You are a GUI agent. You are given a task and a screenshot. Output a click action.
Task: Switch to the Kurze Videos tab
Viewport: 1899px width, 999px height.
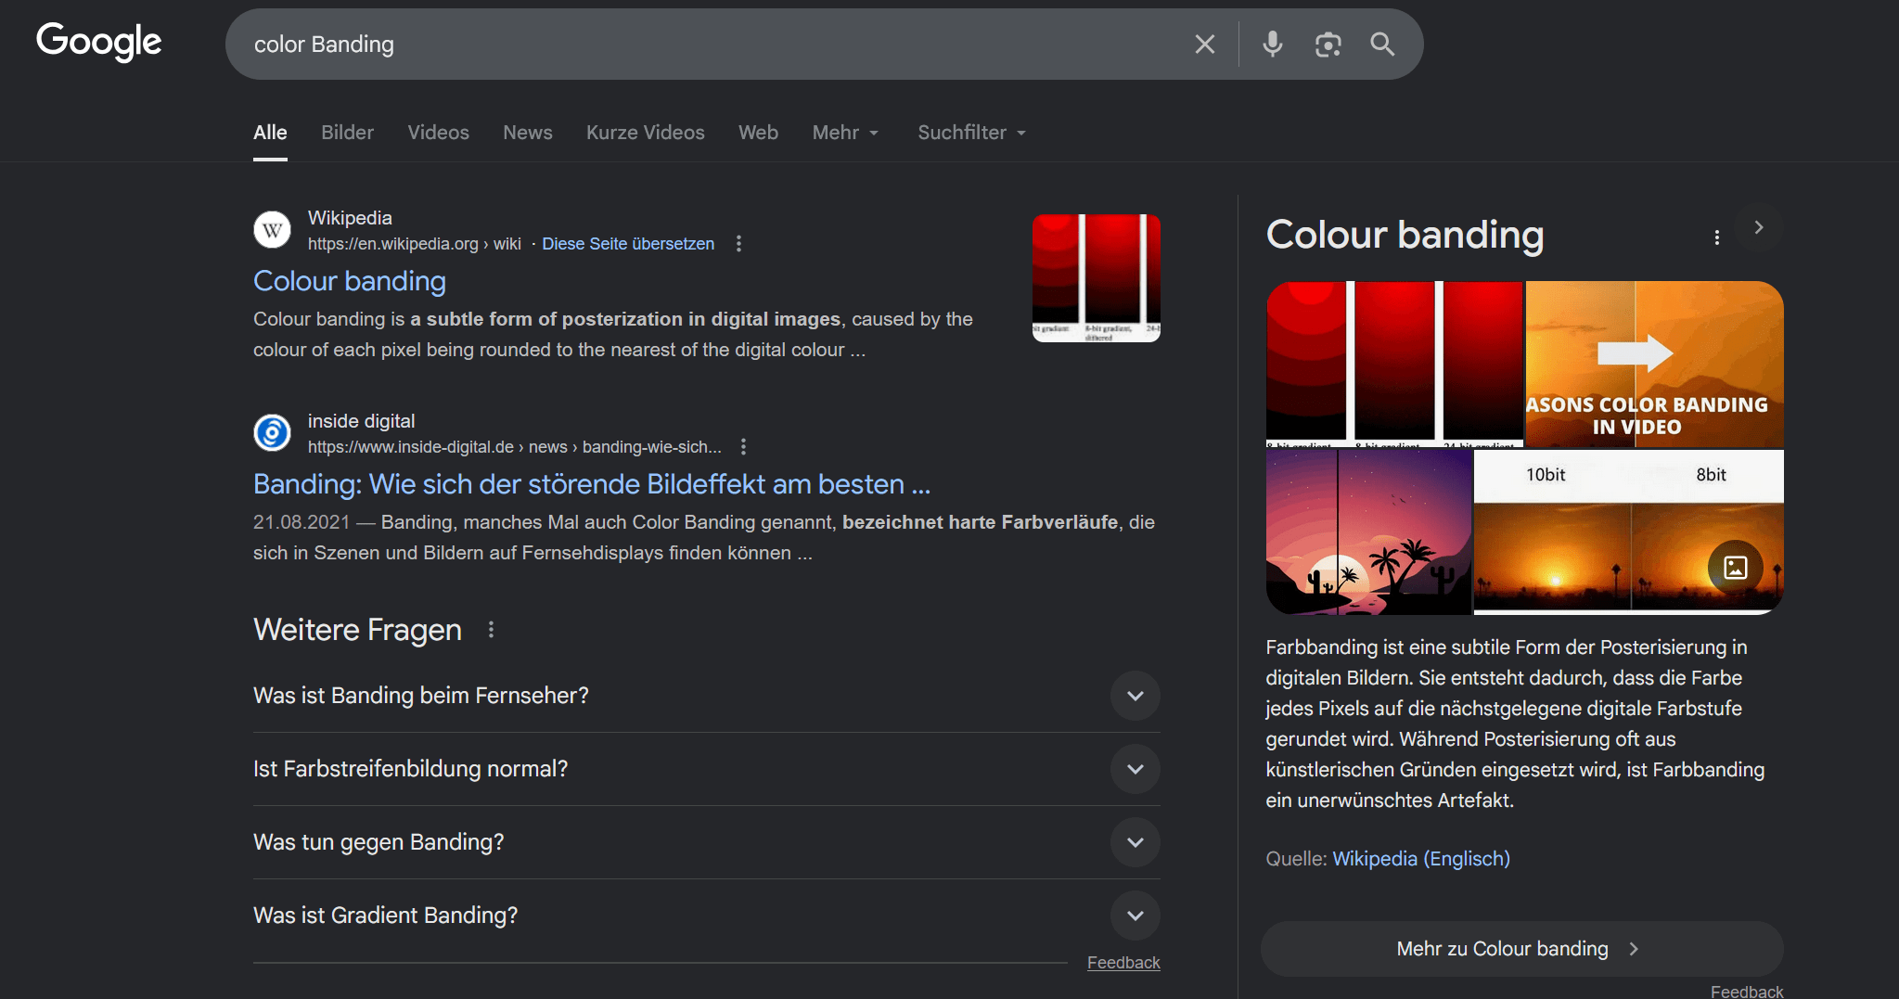click(x=646, y=133)
